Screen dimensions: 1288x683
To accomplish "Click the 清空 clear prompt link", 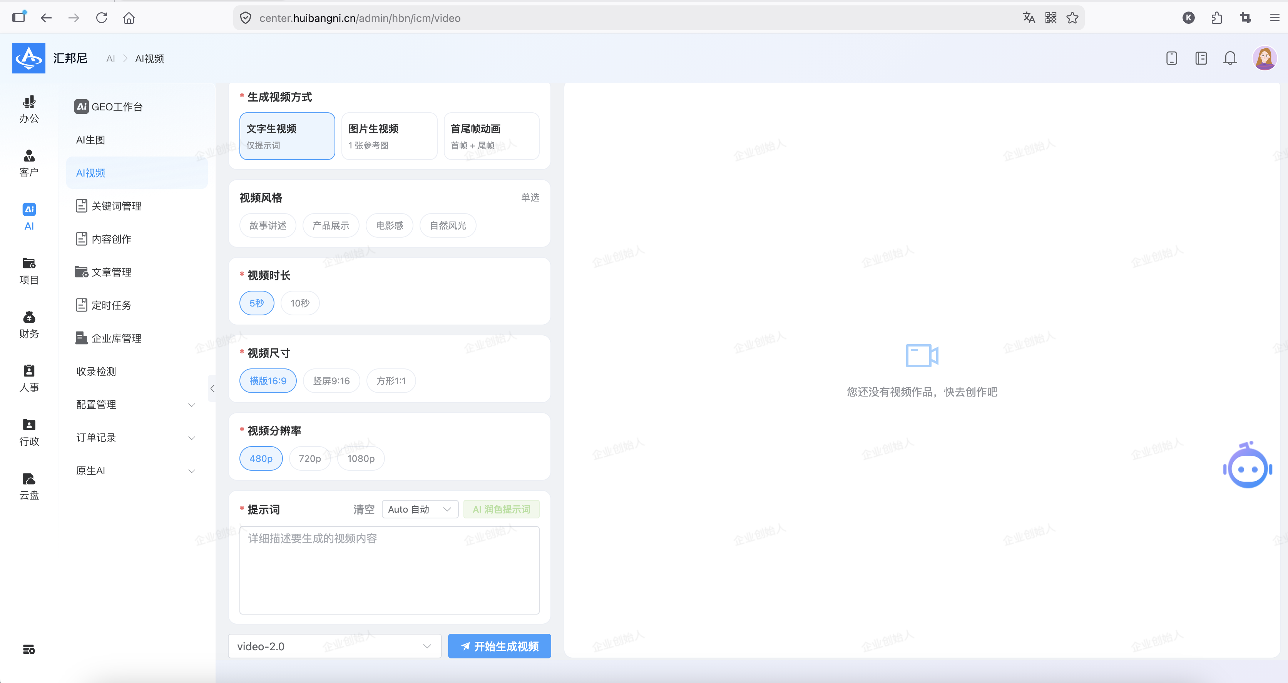I will [363, 509].
